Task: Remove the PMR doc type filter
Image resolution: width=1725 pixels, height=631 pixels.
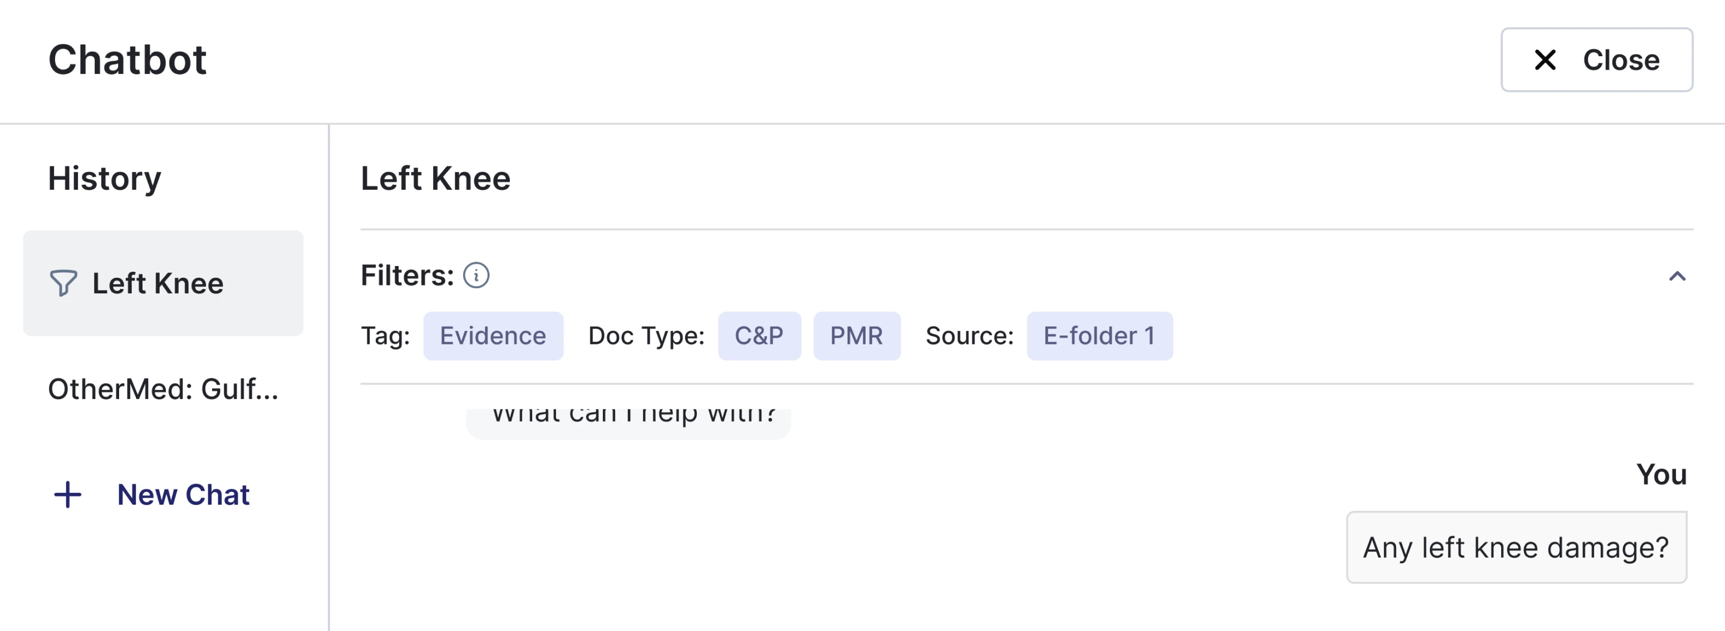Action: coord(857,336)
